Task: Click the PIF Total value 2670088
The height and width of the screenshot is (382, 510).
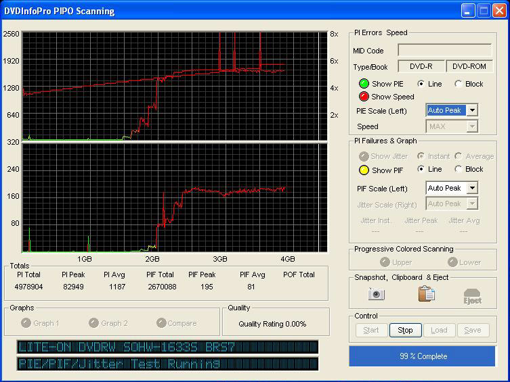Action: pos(162,287)
